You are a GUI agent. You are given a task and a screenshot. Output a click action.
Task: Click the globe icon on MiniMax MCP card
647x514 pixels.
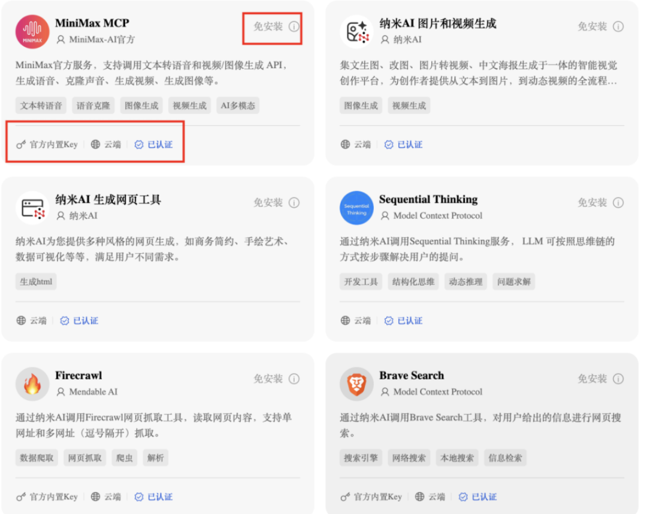click(x=95, y=144)
